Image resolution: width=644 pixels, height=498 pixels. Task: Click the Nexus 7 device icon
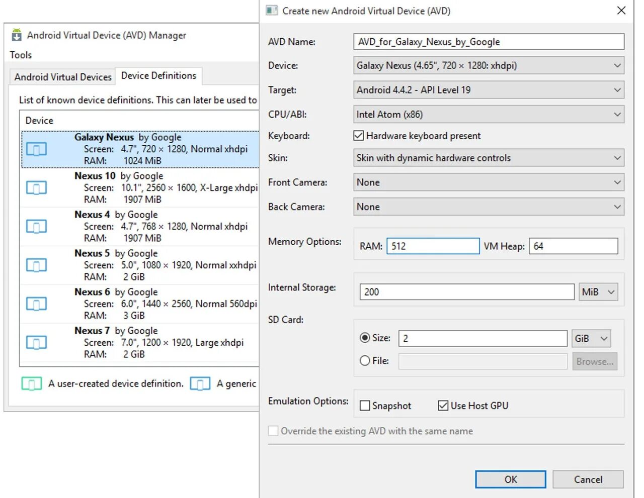36,343
